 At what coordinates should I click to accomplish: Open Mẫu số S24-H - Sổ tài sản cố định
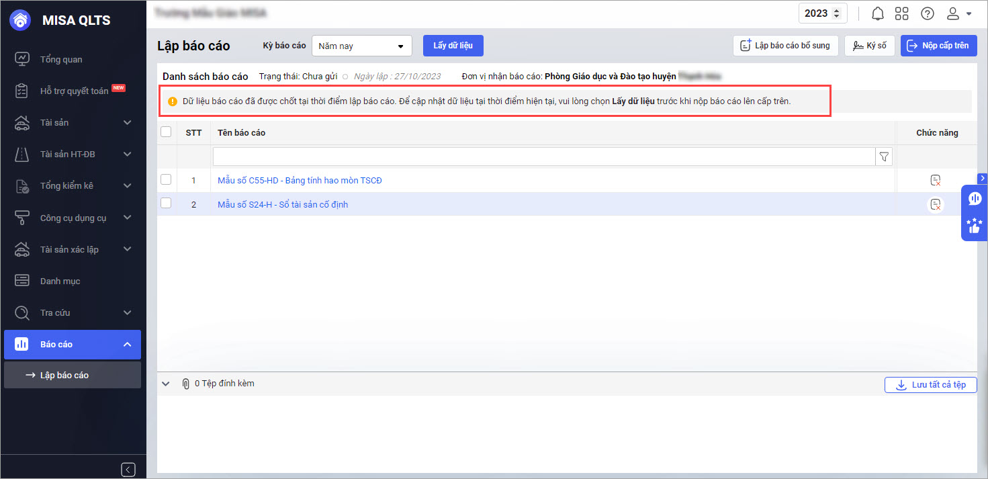pos(283,204)
